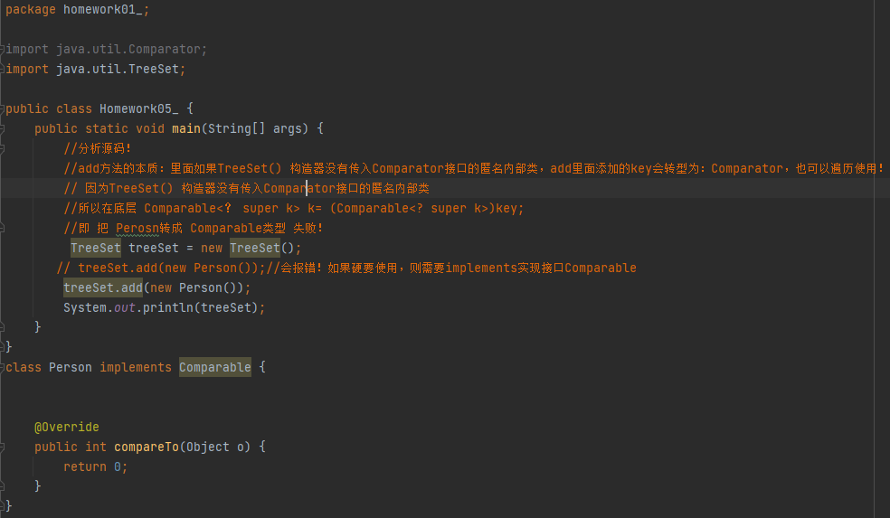This screenshot has width=890, height=518.
Task: Click the highlighted TreeSet type before the treeSet variable
Action: click(95, 248)
